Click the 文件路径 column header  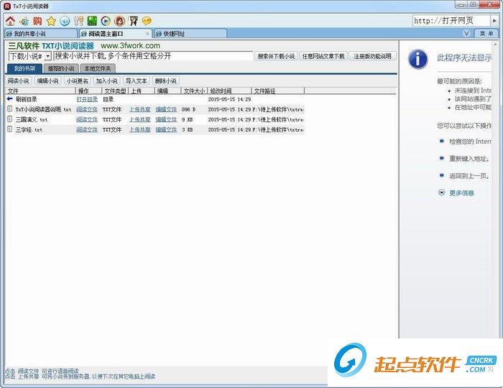click(278, 91)
